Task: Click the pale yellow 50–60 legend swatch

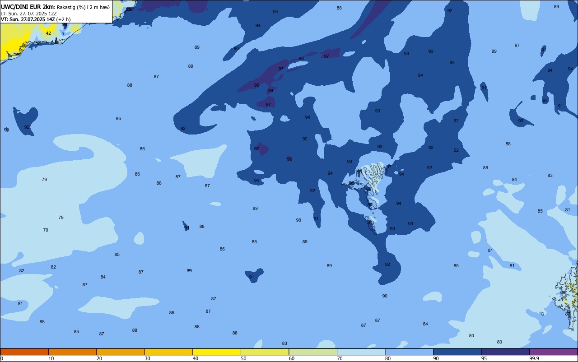Action: pyautogui.click(x=265, y=352)
